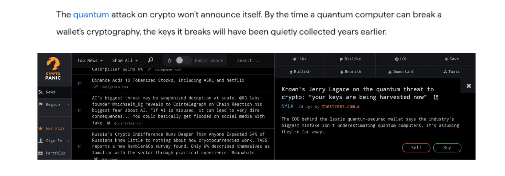Close the article detail panel

point(469,86)
